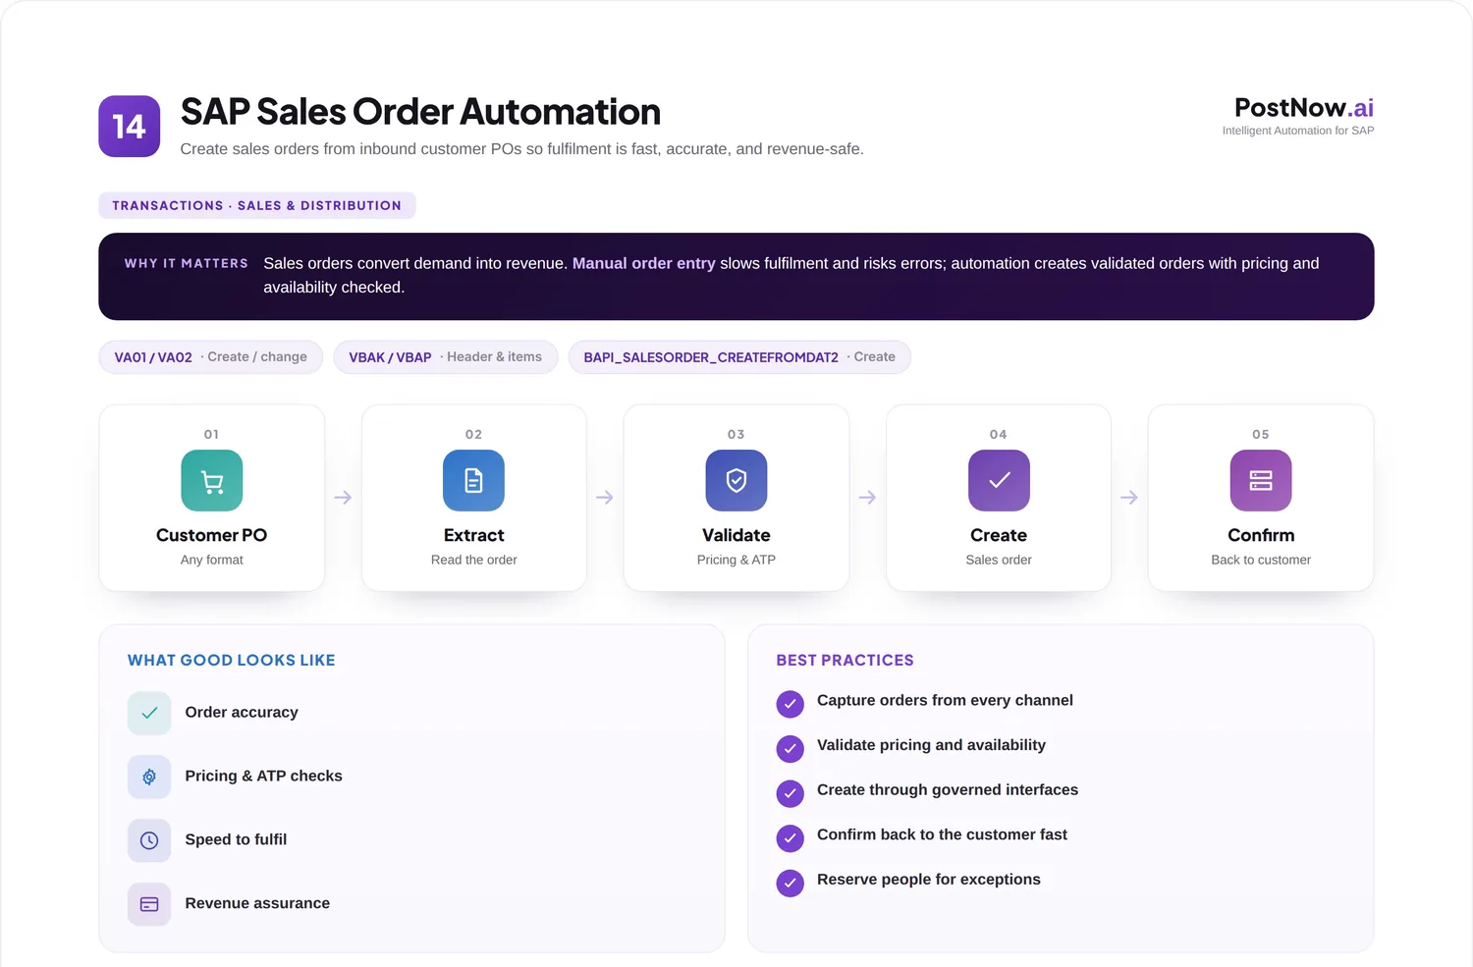Click check icon beside Capture orders from every channel
The image size is (1473, 967).
(790, 704)
